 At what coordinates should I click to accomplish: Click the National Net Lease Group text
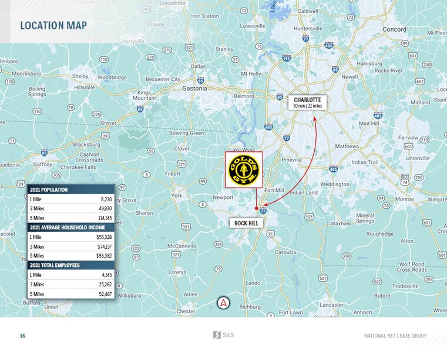pyautogui.click(x=395, y=336)
